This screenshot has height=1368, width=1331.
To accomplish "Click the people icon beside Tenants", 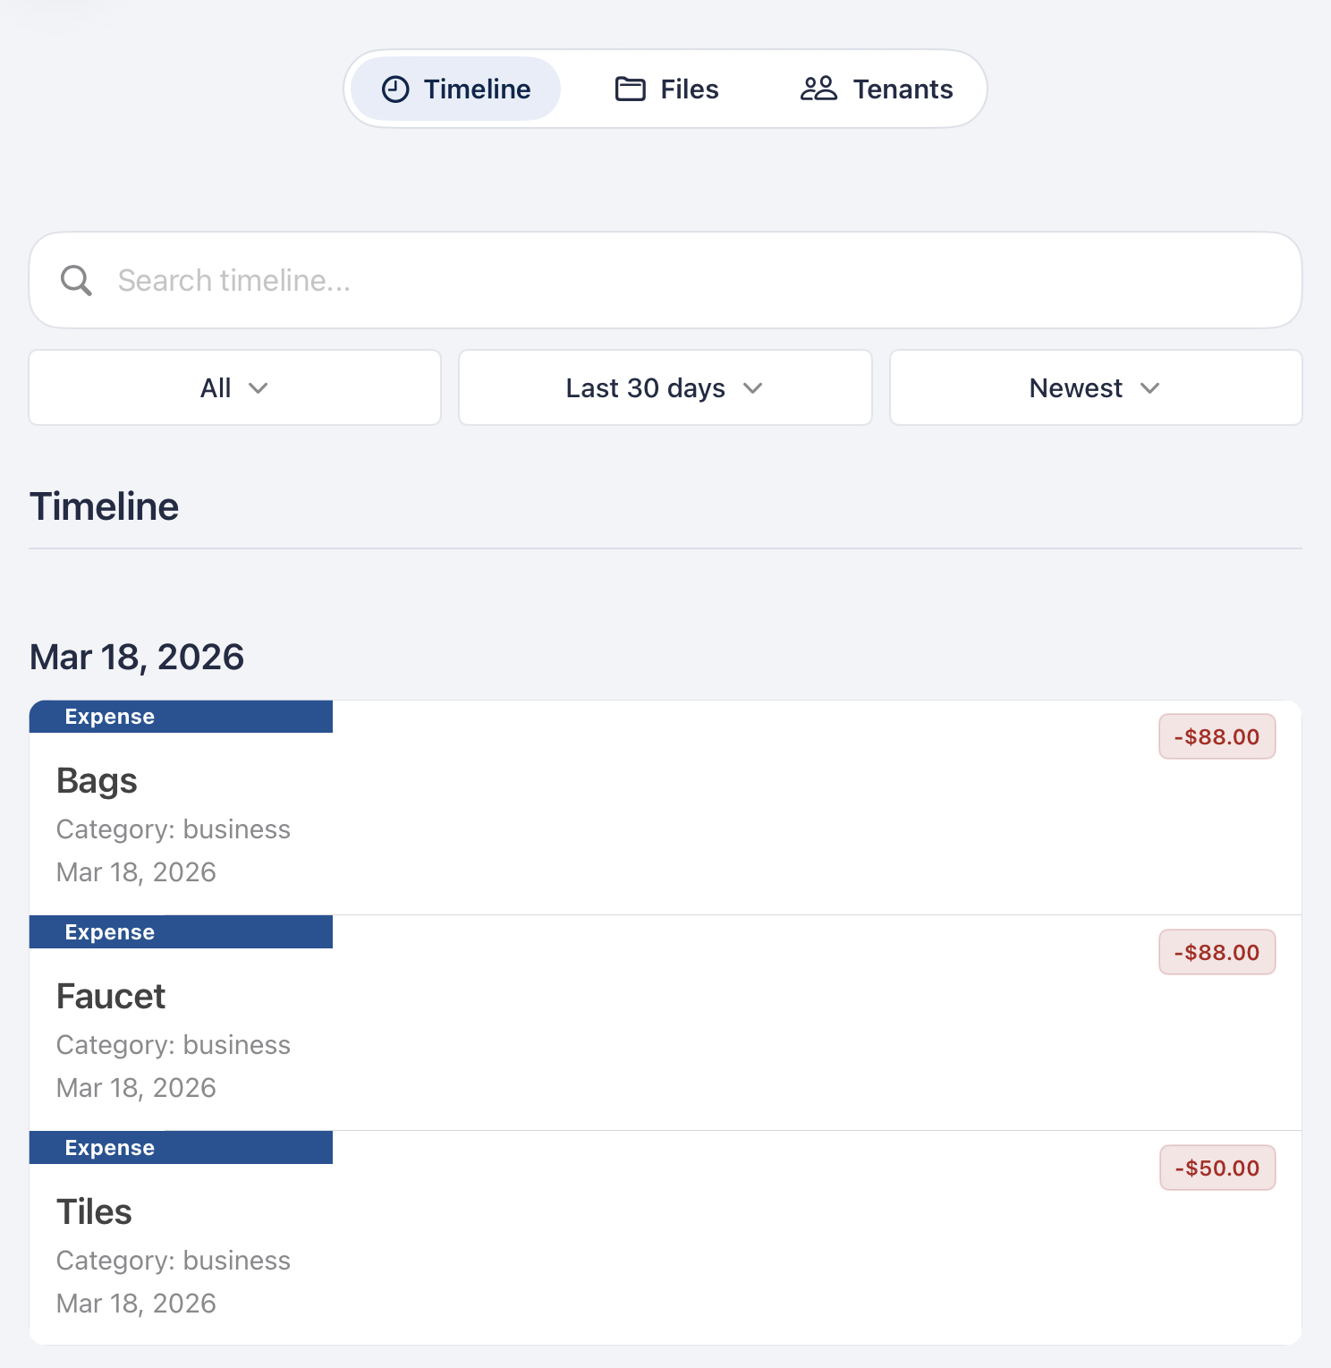I will 818,89.
